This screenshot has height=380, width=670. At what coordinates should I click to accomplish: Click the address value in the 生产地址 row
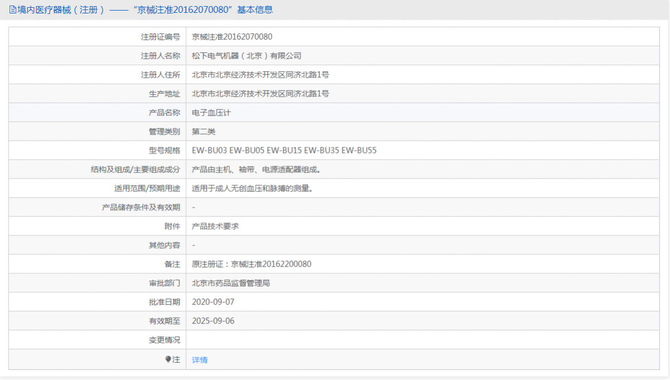coord(261,94)
